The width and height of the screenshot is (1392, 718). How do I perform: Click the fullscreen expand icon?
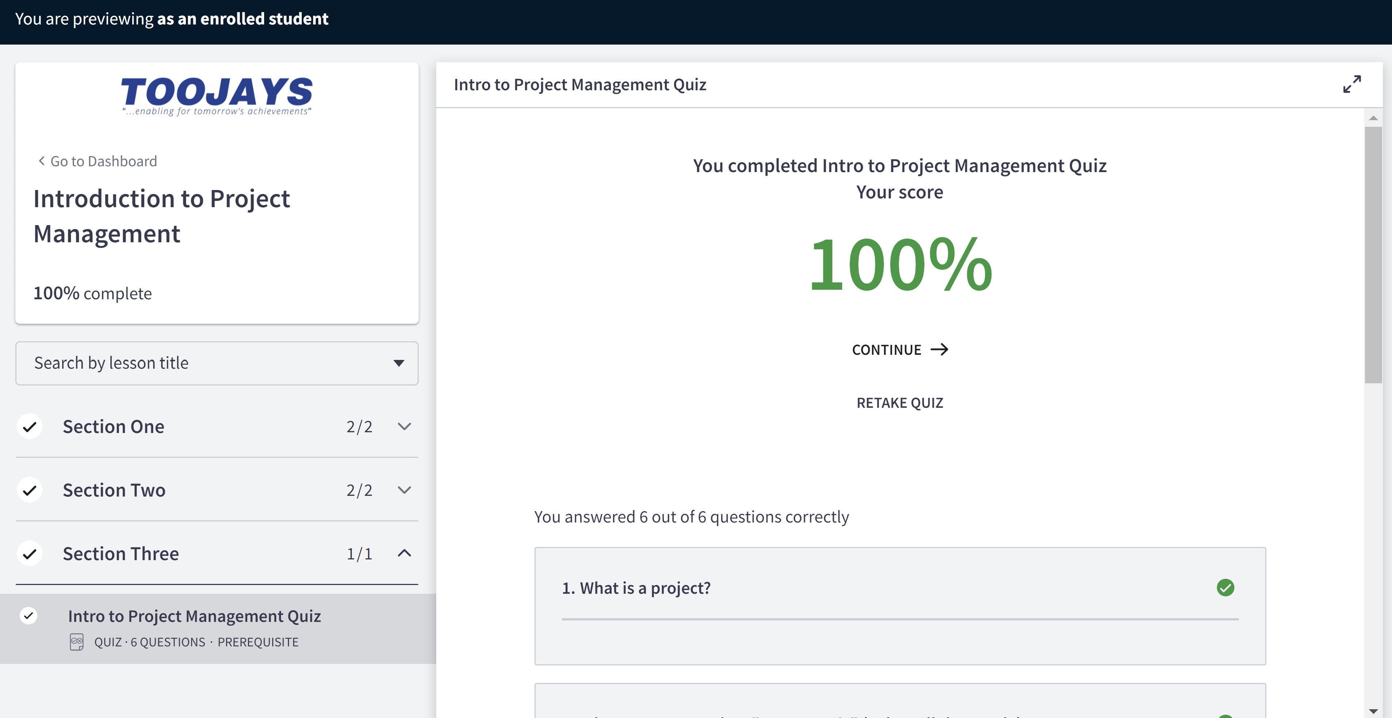click(1352, 84)
